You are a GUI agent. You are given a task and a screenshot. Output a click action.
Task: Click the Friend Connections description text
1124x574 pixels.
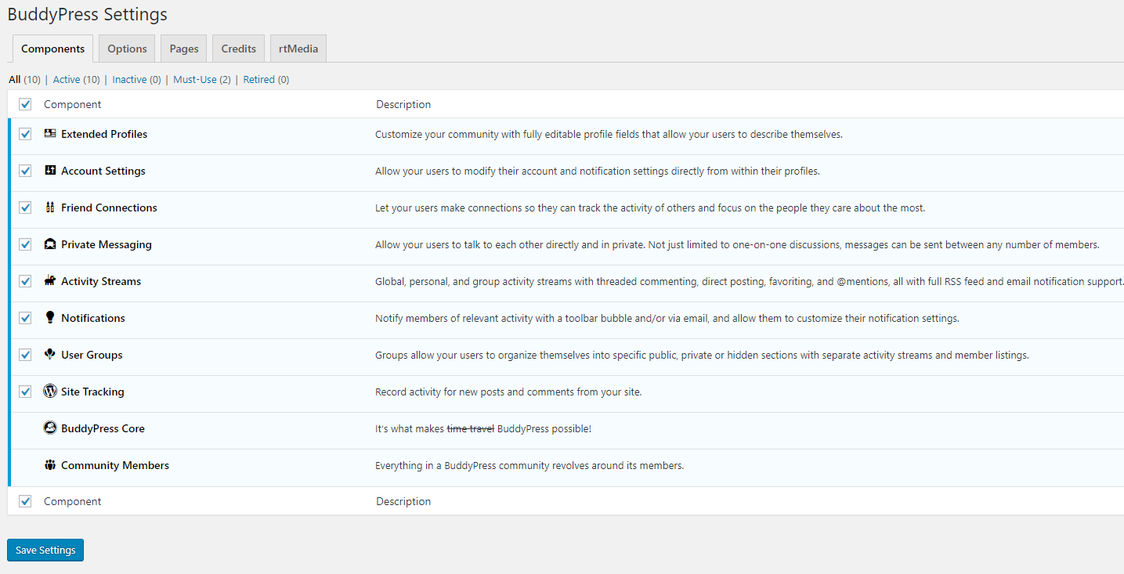pyautogui.click(x=650, y=208)
